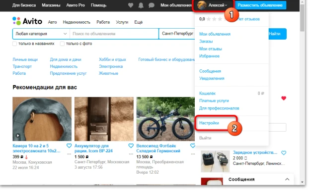Choose Сообщения in account dropdown
The image size is (310, 190).
tap(210, 71)
